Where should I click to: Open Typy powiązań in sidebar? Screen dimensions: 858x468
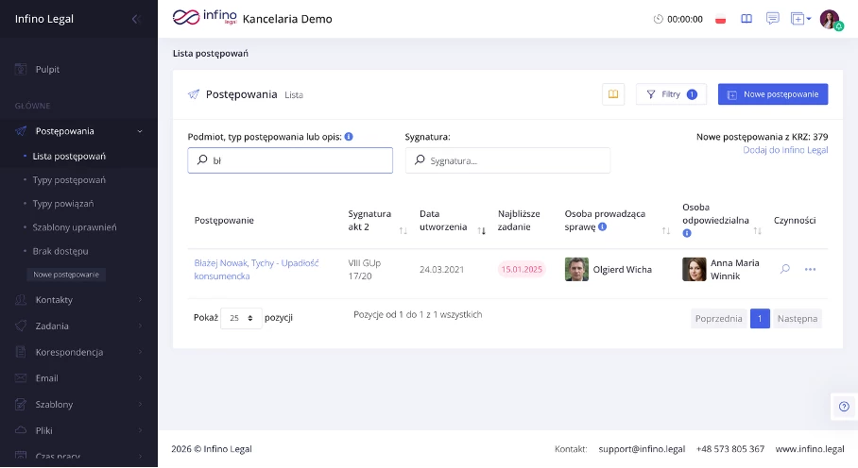click(x=63, y=204)
